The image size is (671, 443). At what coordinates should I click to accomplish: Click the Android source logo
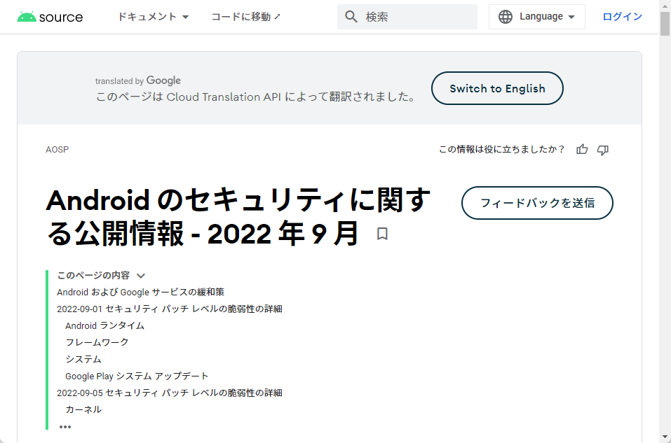pos(50,15)
